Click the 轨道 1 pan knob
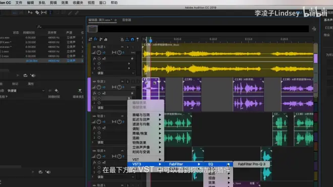The image size is (333, 187). (x=120, y=52)
